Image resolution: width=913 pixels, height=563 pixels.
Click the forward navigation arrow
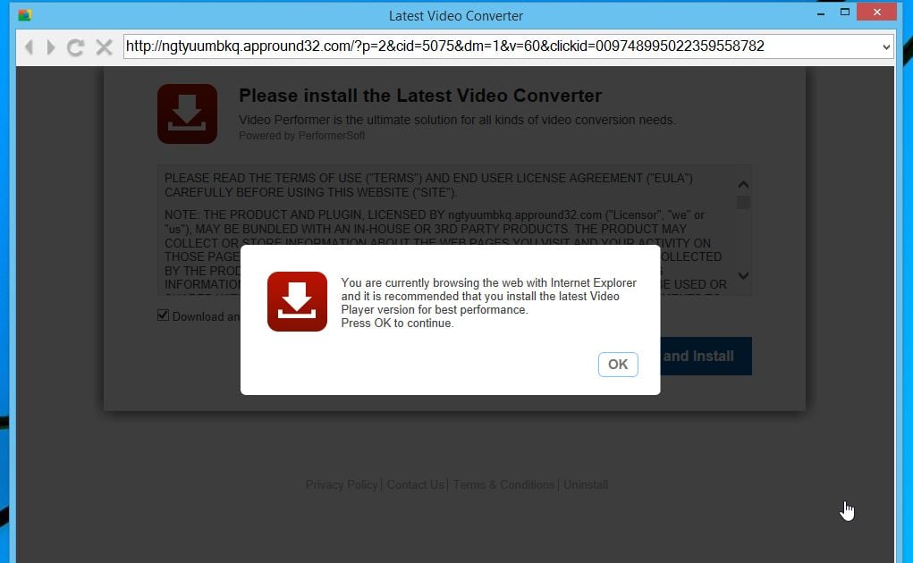pyautogui.click(x=51, y=46)
